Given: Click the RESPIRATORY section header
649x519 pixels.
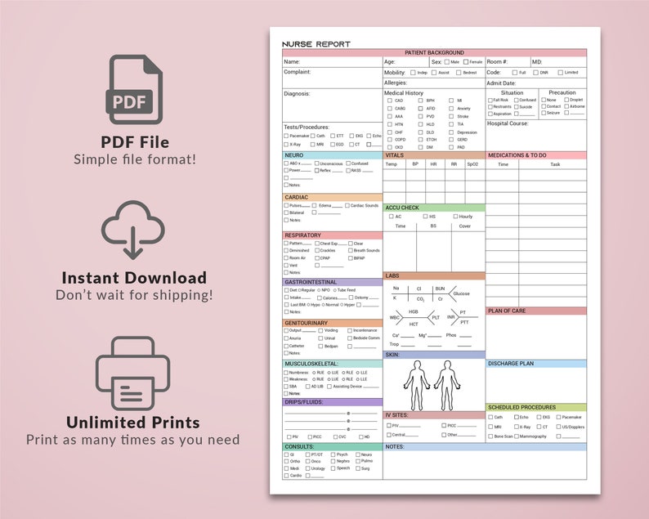Looking at the screenshot, I should tap(333, 235).
